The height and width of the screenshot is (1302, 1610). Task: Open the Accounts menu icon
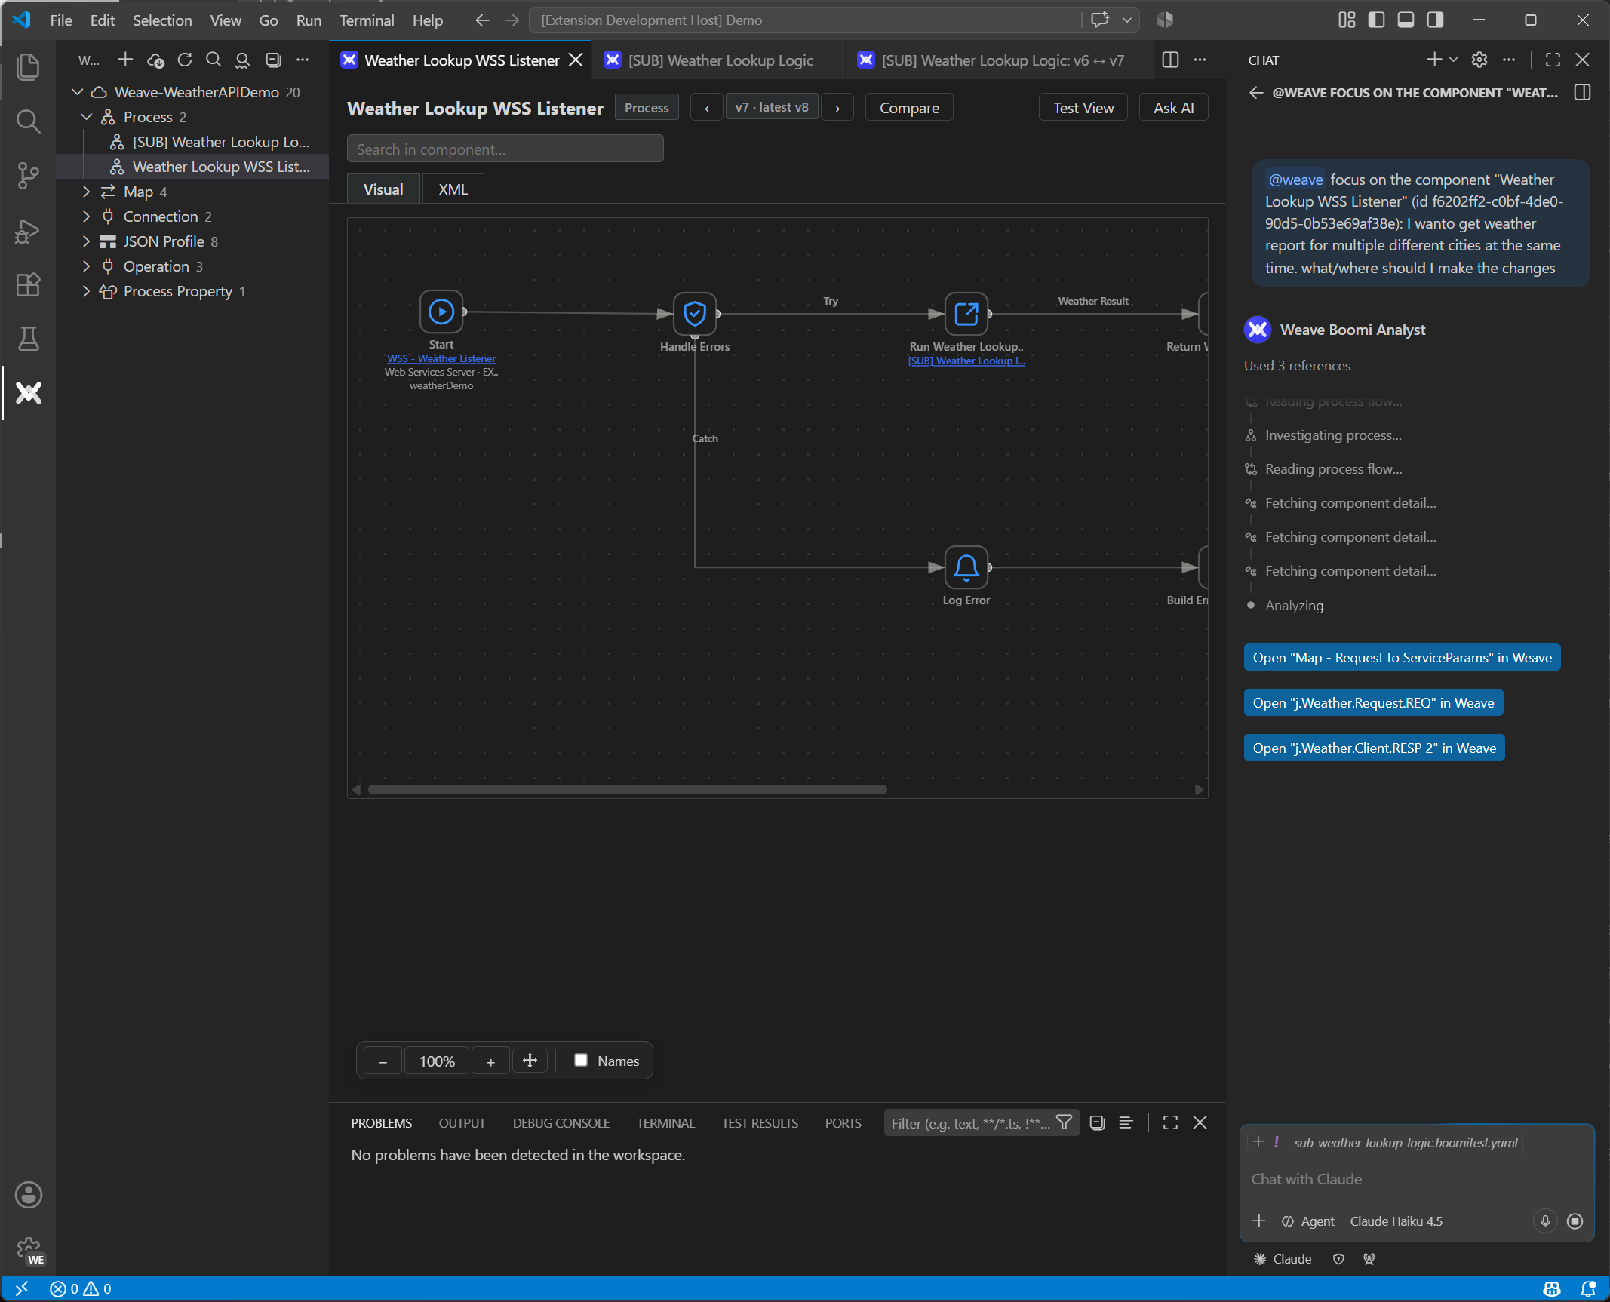pyautogui.click(x=28, y=1195)
